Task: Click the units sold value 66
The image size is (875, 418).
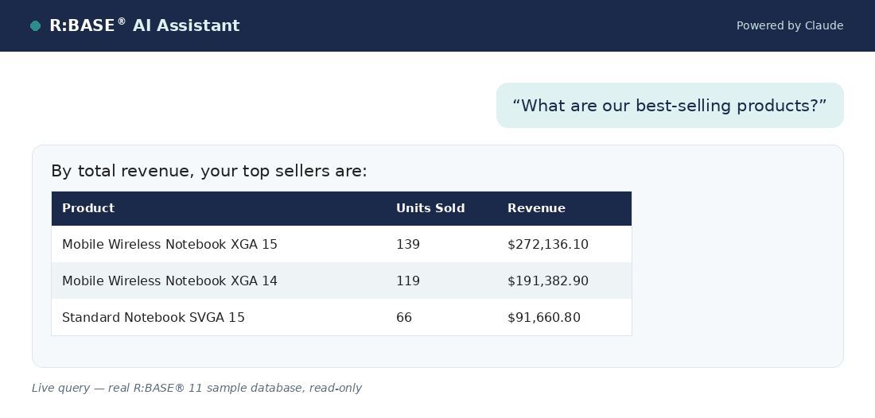Action: point(404,317)
